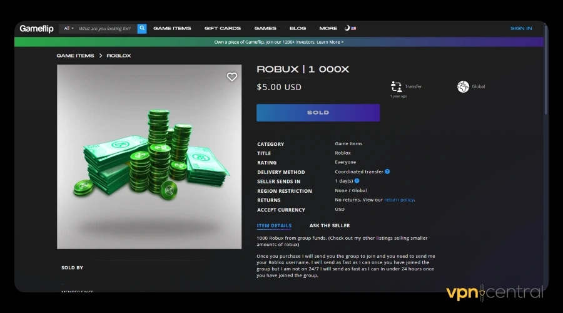Click the Robux product image
Screen dimensions: 563x313
coord(149,156)
